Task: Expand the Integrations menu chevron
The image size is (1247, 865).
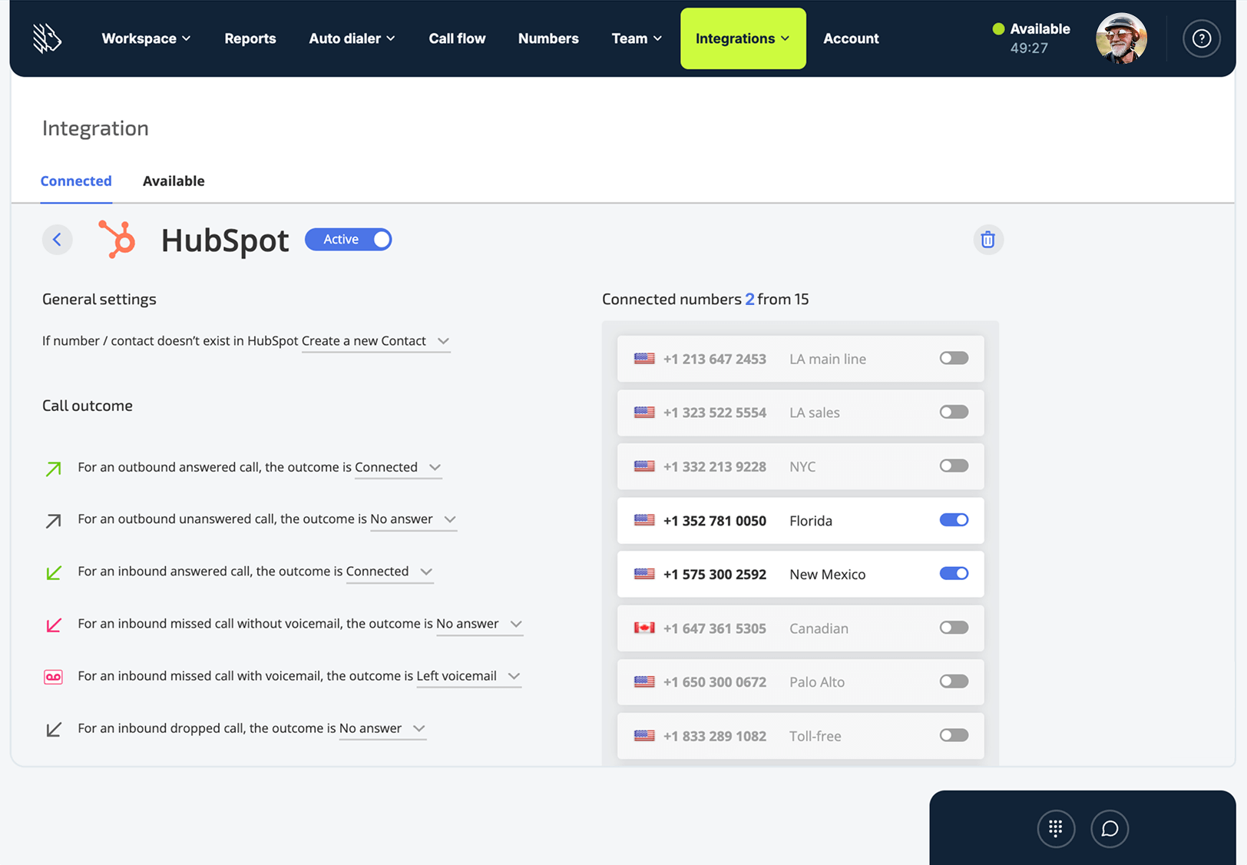Action: click(x=786, y=38)
